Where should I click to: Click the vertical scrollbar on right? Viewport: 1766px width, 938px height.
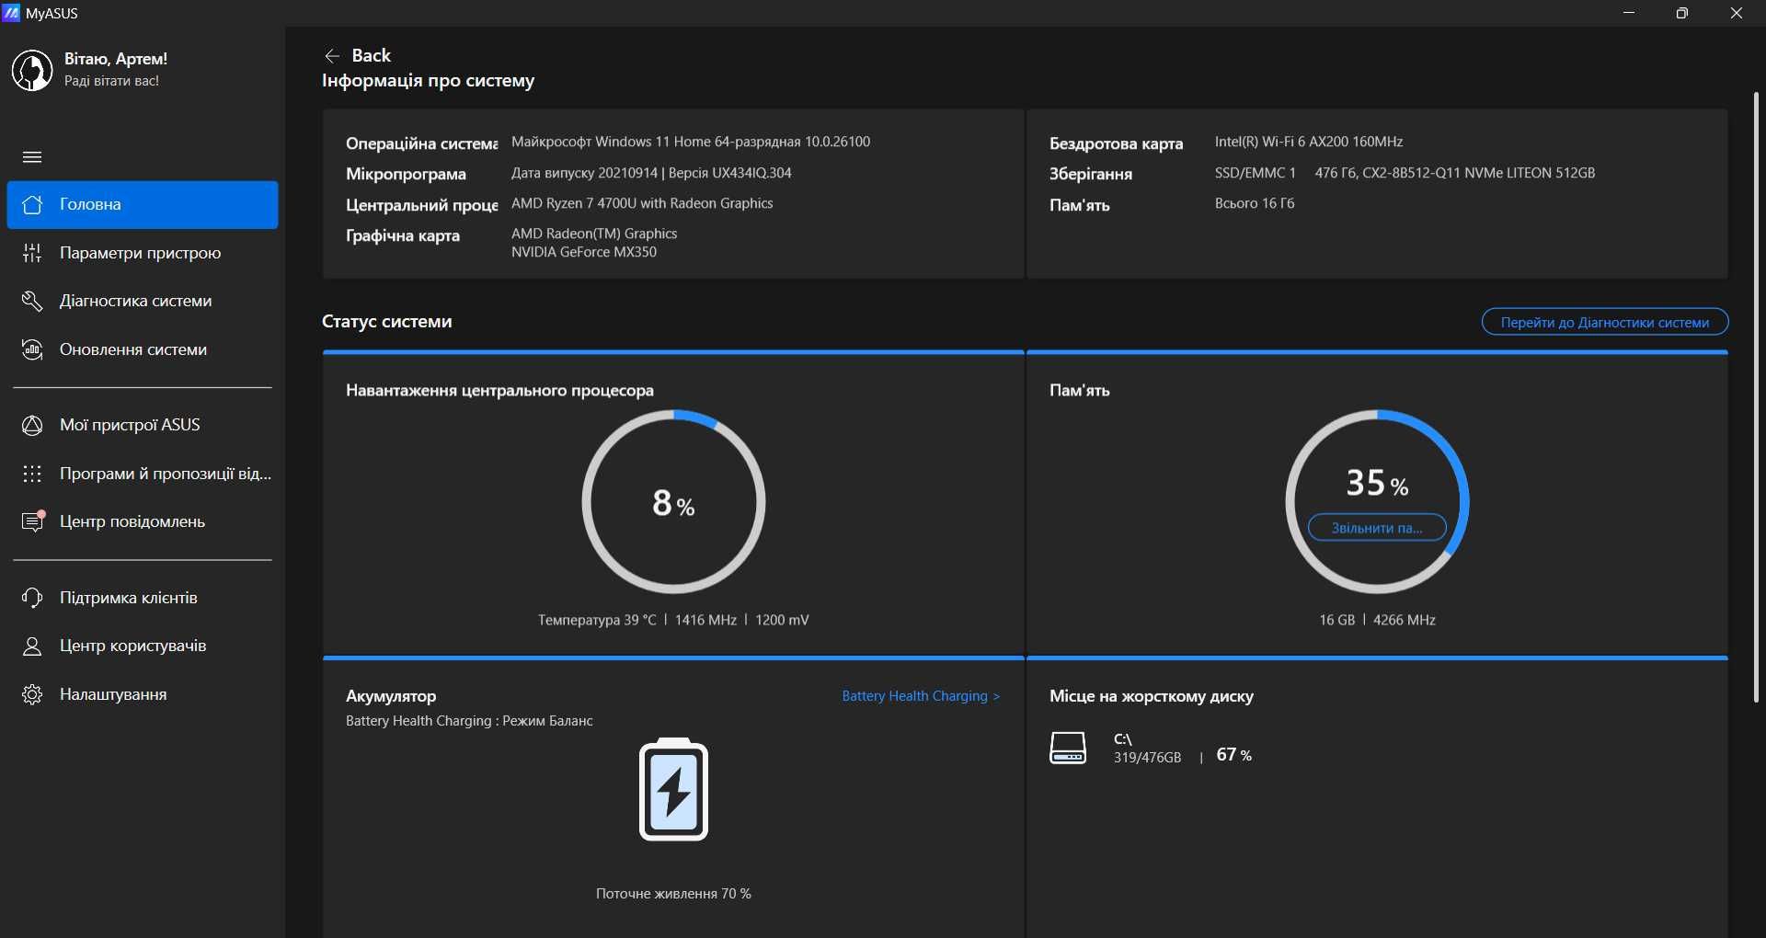click(1756, 396)
